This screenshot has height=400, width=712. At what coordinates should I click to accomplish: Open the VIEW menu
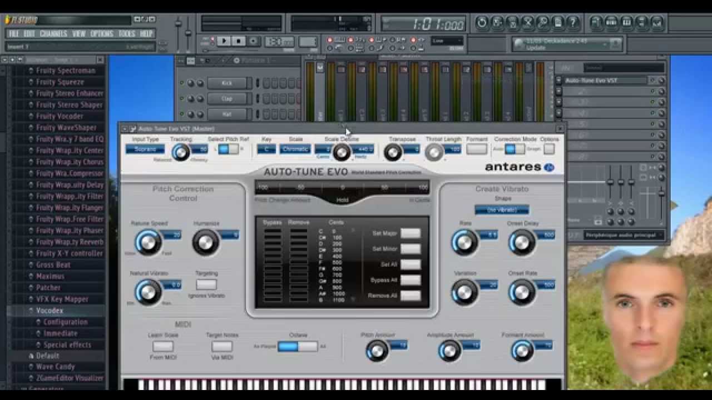(79, 34)
